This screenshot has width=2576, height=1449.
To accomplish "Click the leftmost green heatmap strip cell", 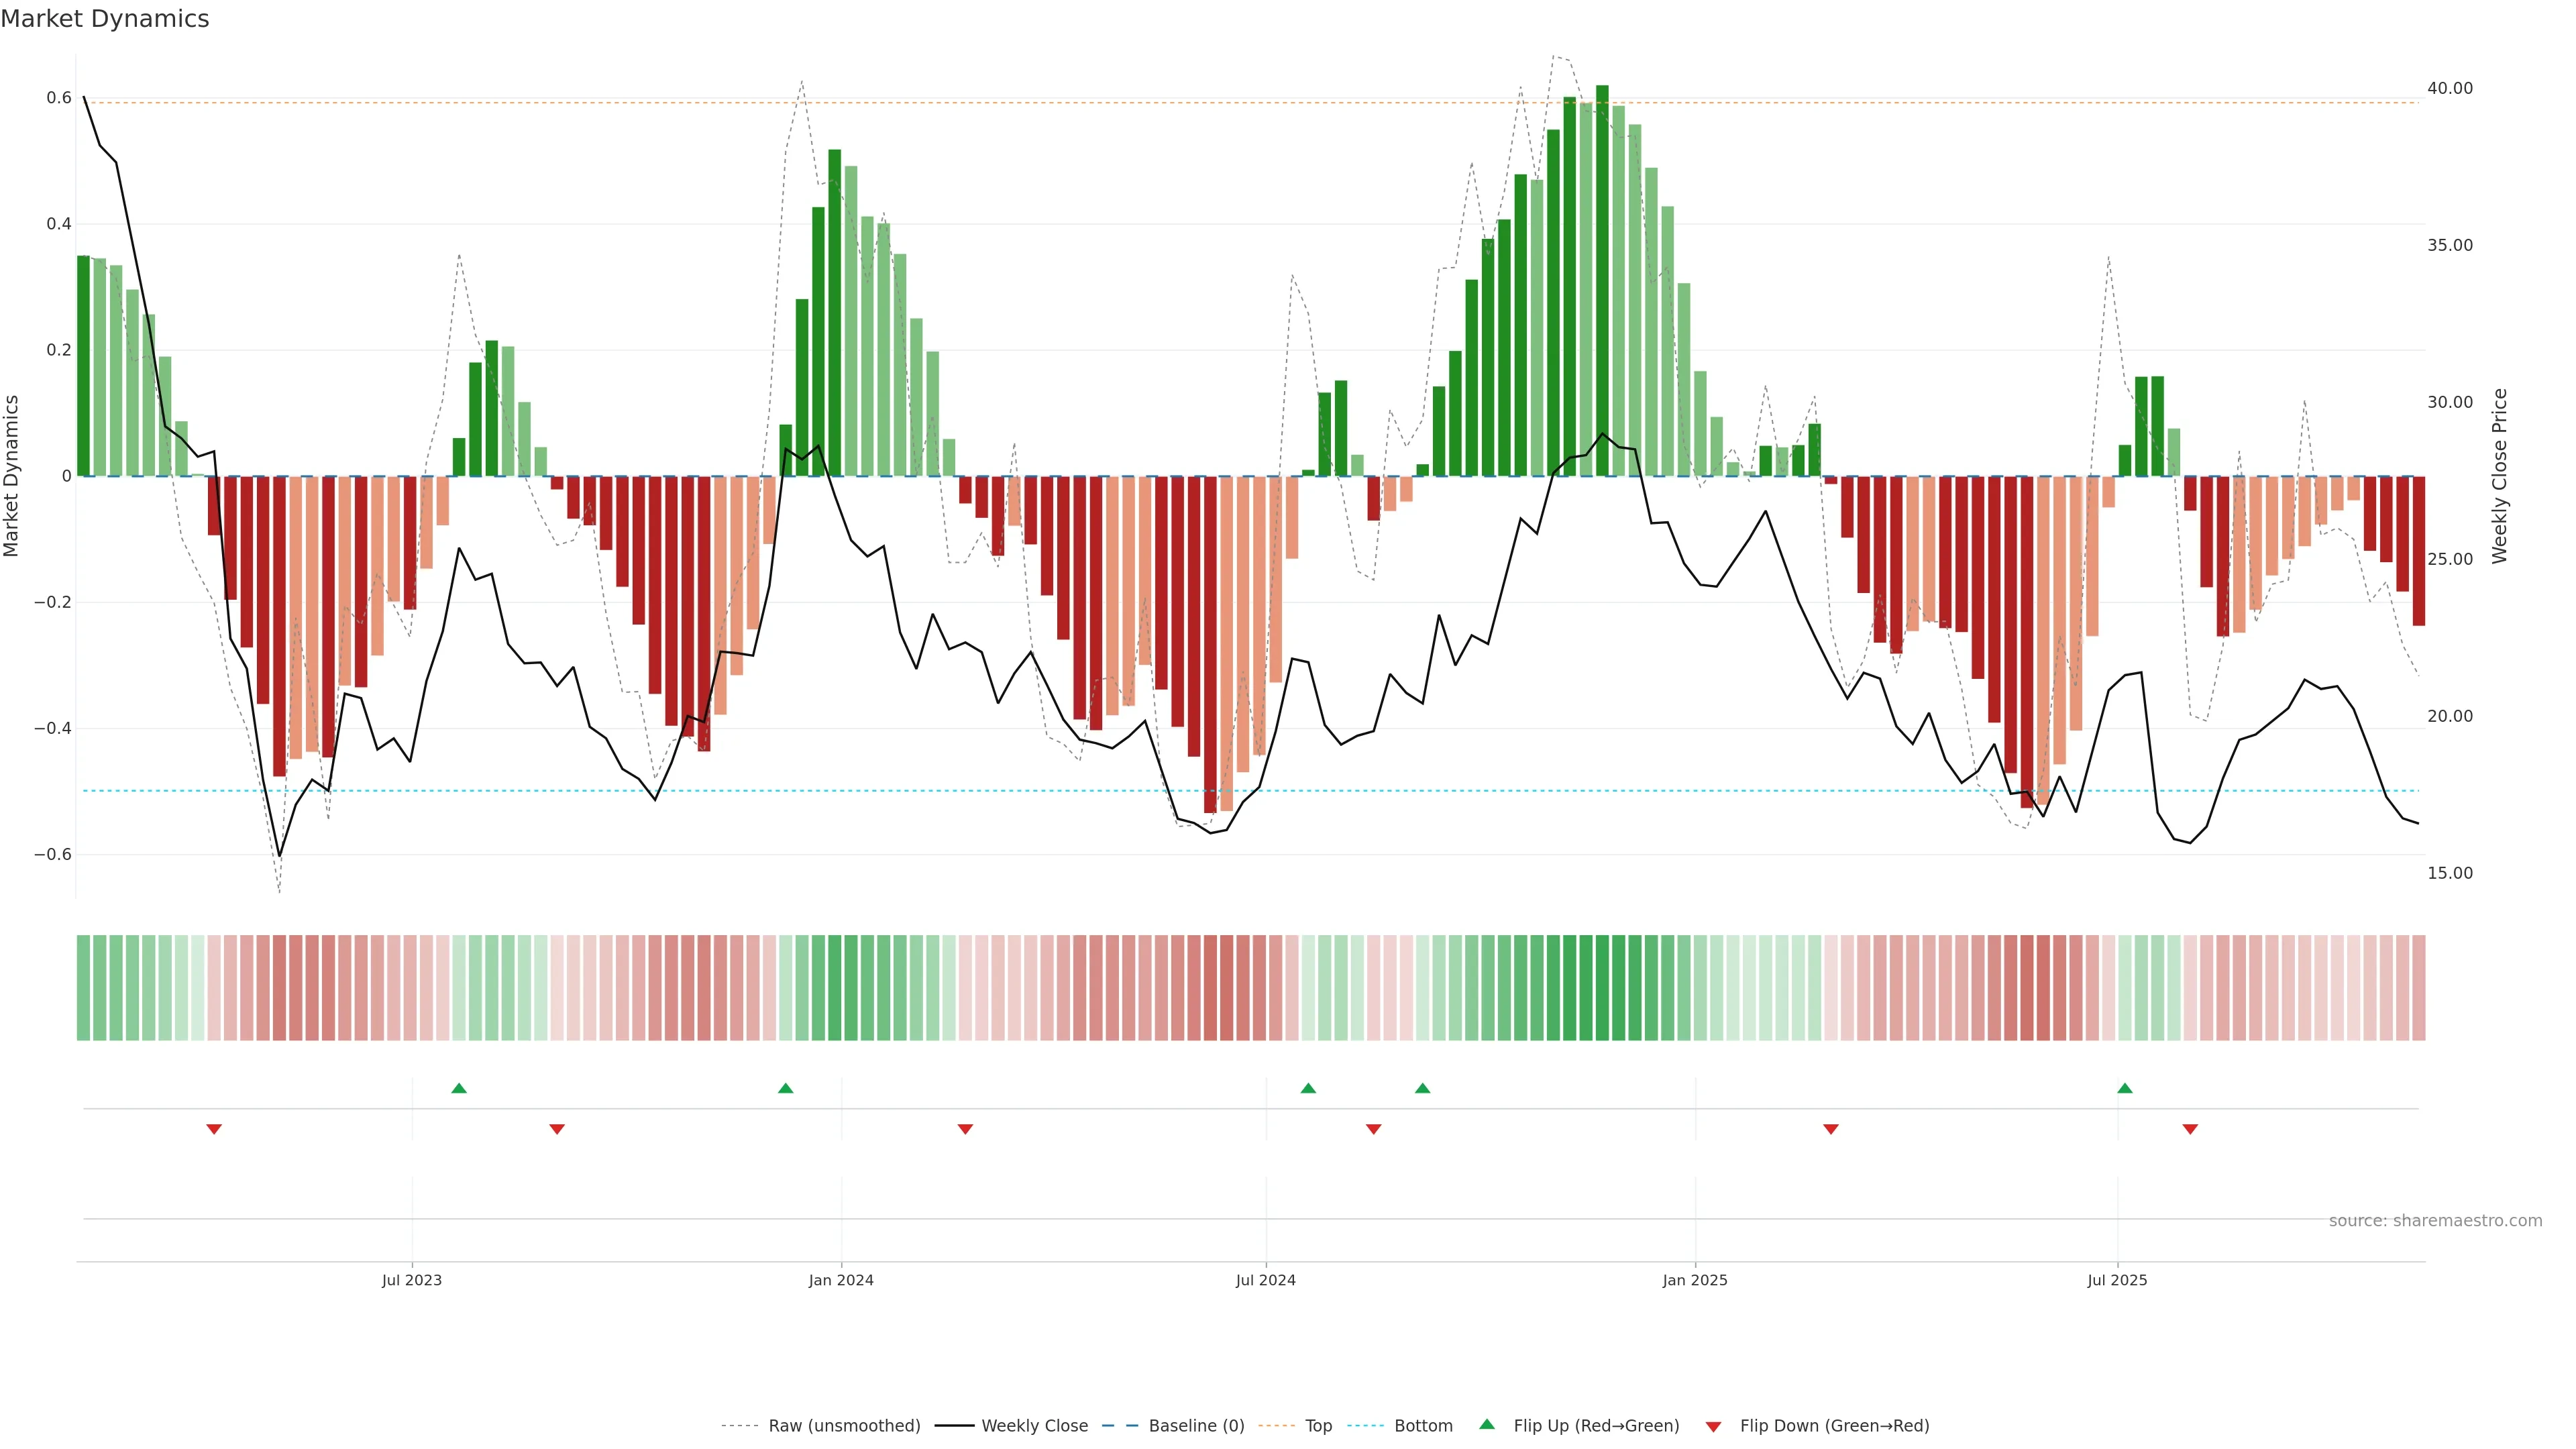I will coord(83,988).
